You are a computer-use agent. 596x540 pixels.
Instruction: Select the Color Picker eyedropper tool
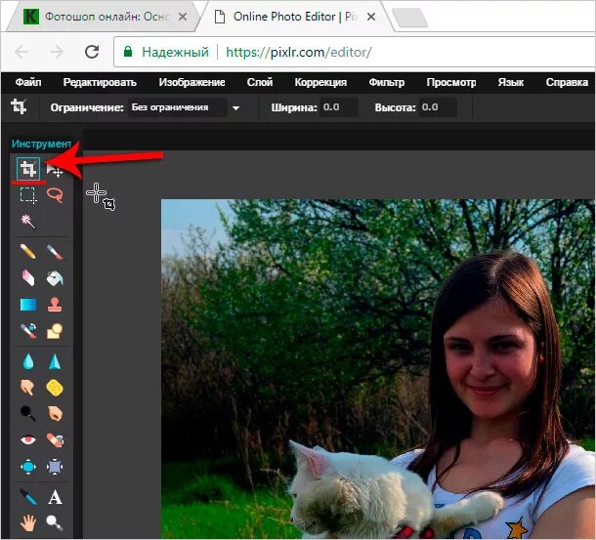click(28, 497)
